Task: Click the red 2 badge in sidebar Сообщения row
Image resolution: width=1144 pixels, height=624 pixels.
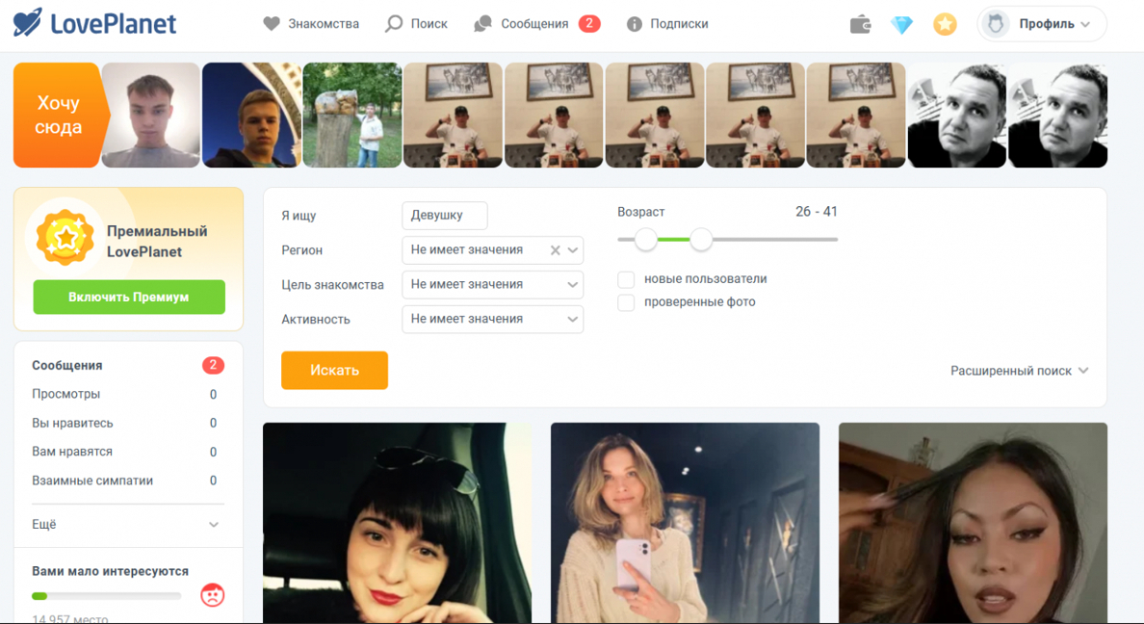Action: point(213,365)
